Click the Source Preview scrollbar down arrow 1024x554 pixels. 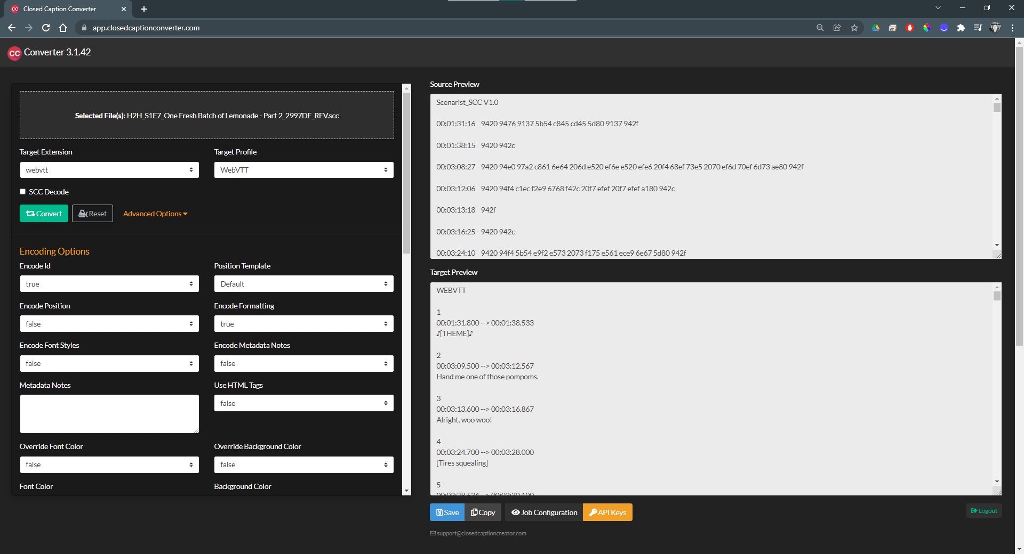(x=997, y=245)
